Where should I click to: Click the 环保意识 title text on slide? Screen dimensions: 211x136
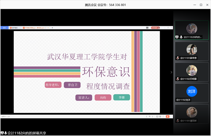click(x=106, y=72)
